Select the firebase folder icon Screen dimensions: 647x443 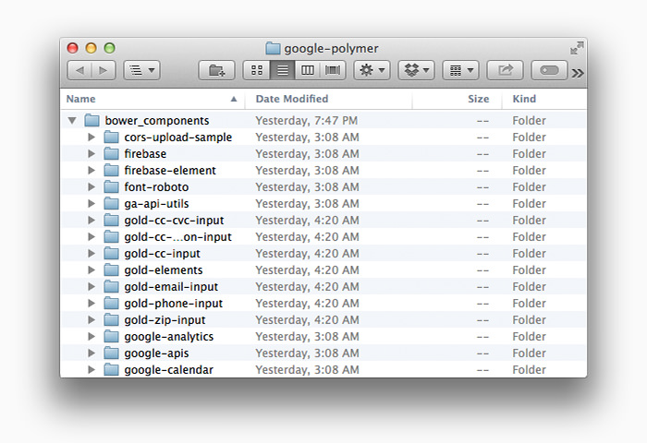point(111,153)
